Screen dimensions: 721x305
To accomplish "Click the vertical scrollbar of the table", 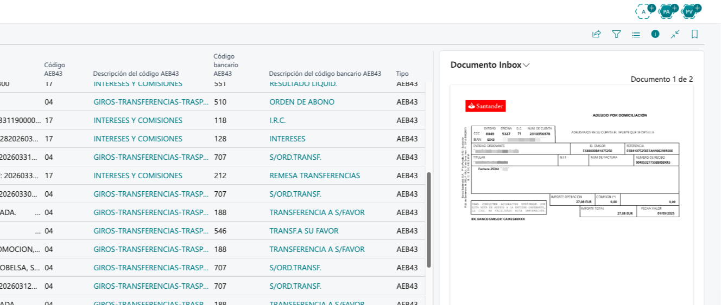I will pyautogui.click(x=429, y=219).
